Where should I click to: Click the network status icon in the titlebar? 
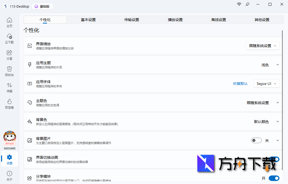(x=239, y=4)
